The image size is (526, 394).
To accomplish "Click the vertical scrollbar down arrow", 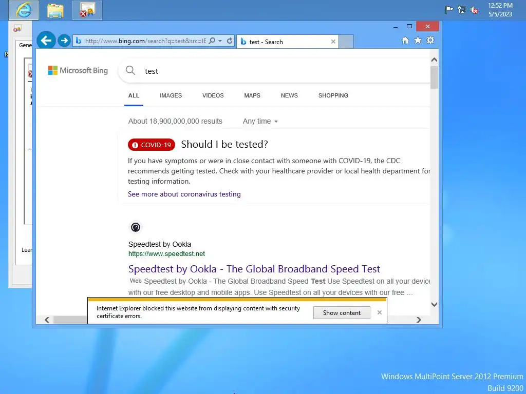I will point(434,304).
